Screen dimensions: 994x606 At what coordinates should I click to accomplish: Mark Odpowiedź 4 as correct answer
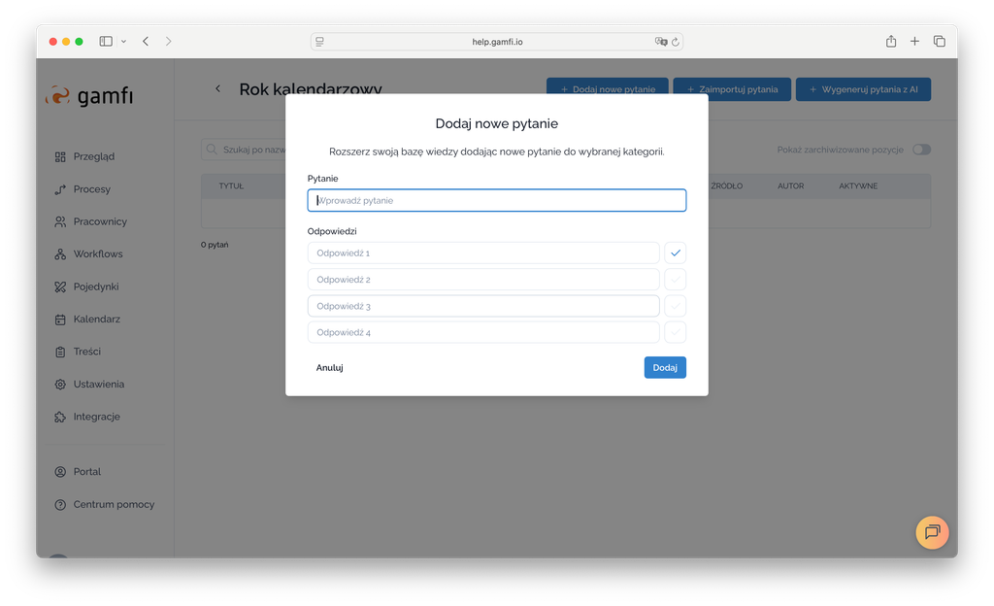[676, 332]
